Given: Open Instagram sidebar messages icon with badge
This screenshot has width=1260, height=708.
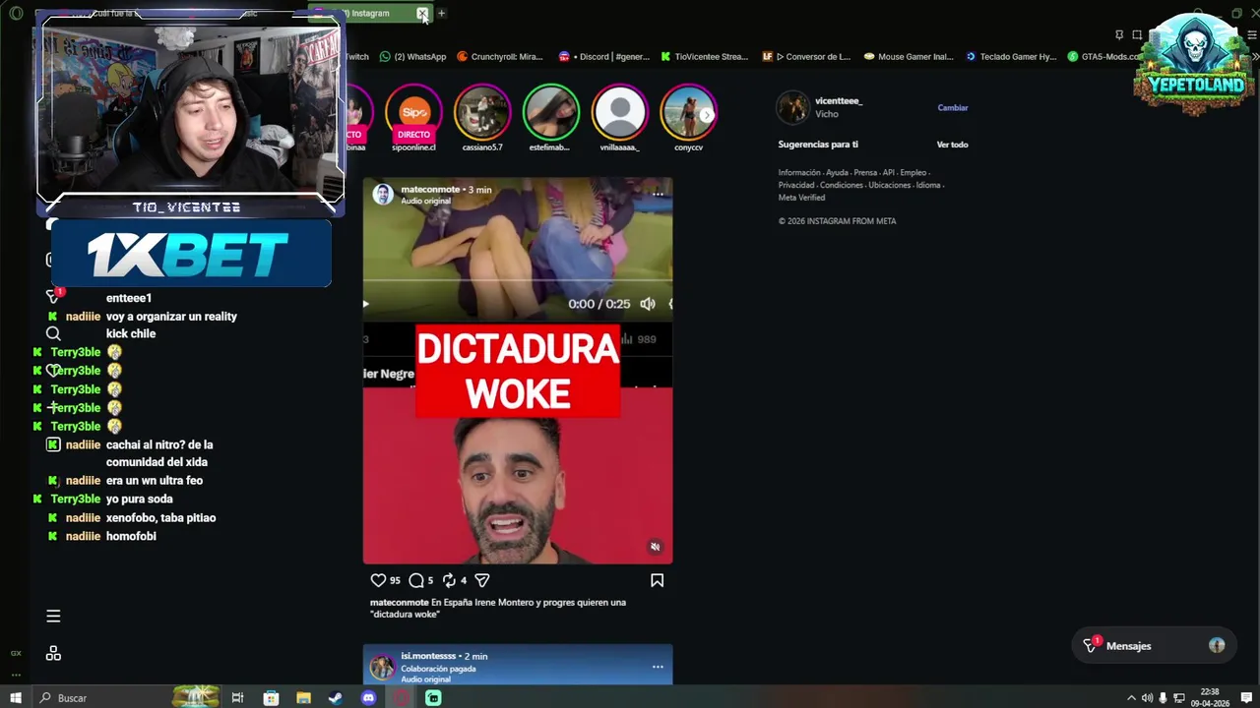Looking at the screenshot, I should (x=54, y=296).
